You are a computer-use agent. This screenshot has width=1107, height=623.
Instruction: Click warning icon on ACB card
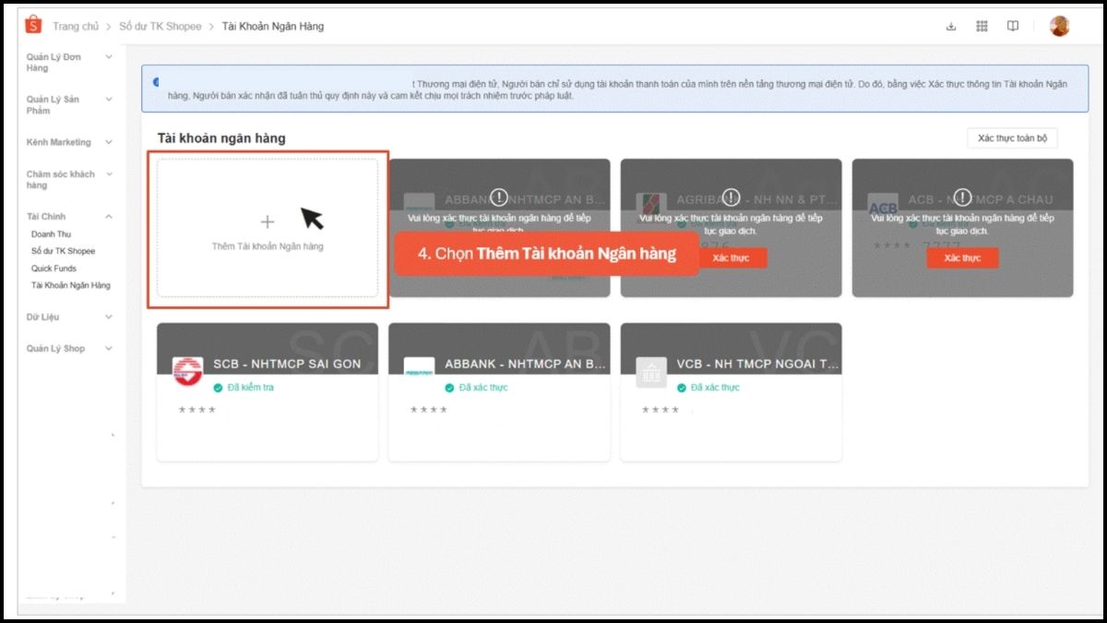tap(963, 197)
